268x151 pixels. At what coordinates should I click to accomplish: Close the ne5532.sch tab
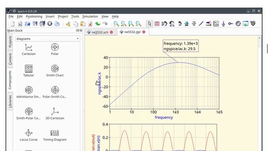(111, 32)
